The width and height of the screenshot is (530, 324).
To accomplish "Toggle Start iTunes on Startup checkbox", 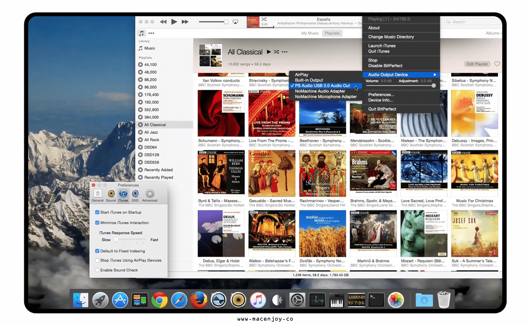I will (98, 212).
